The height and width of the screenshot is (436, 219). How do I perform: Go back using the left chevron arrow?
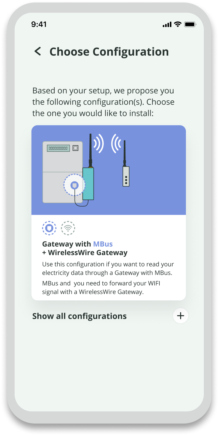point(38,51)
